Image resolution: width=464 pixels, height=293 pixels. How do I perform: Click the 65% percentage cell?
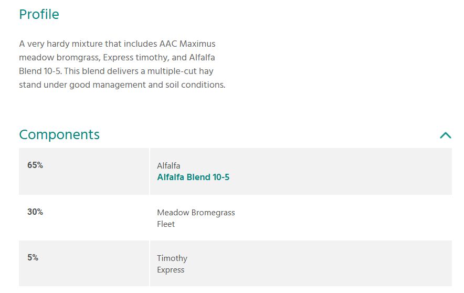(35, 165)
